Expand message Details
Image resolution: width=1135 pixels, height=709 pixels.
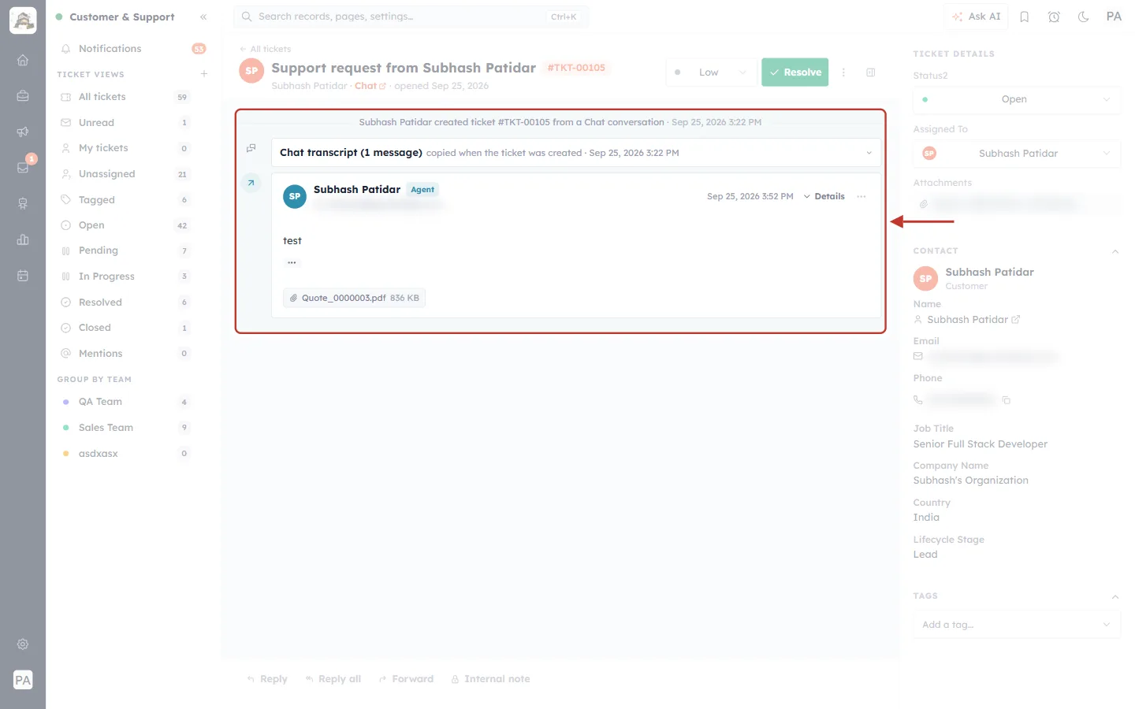click(x=824, y=196)
